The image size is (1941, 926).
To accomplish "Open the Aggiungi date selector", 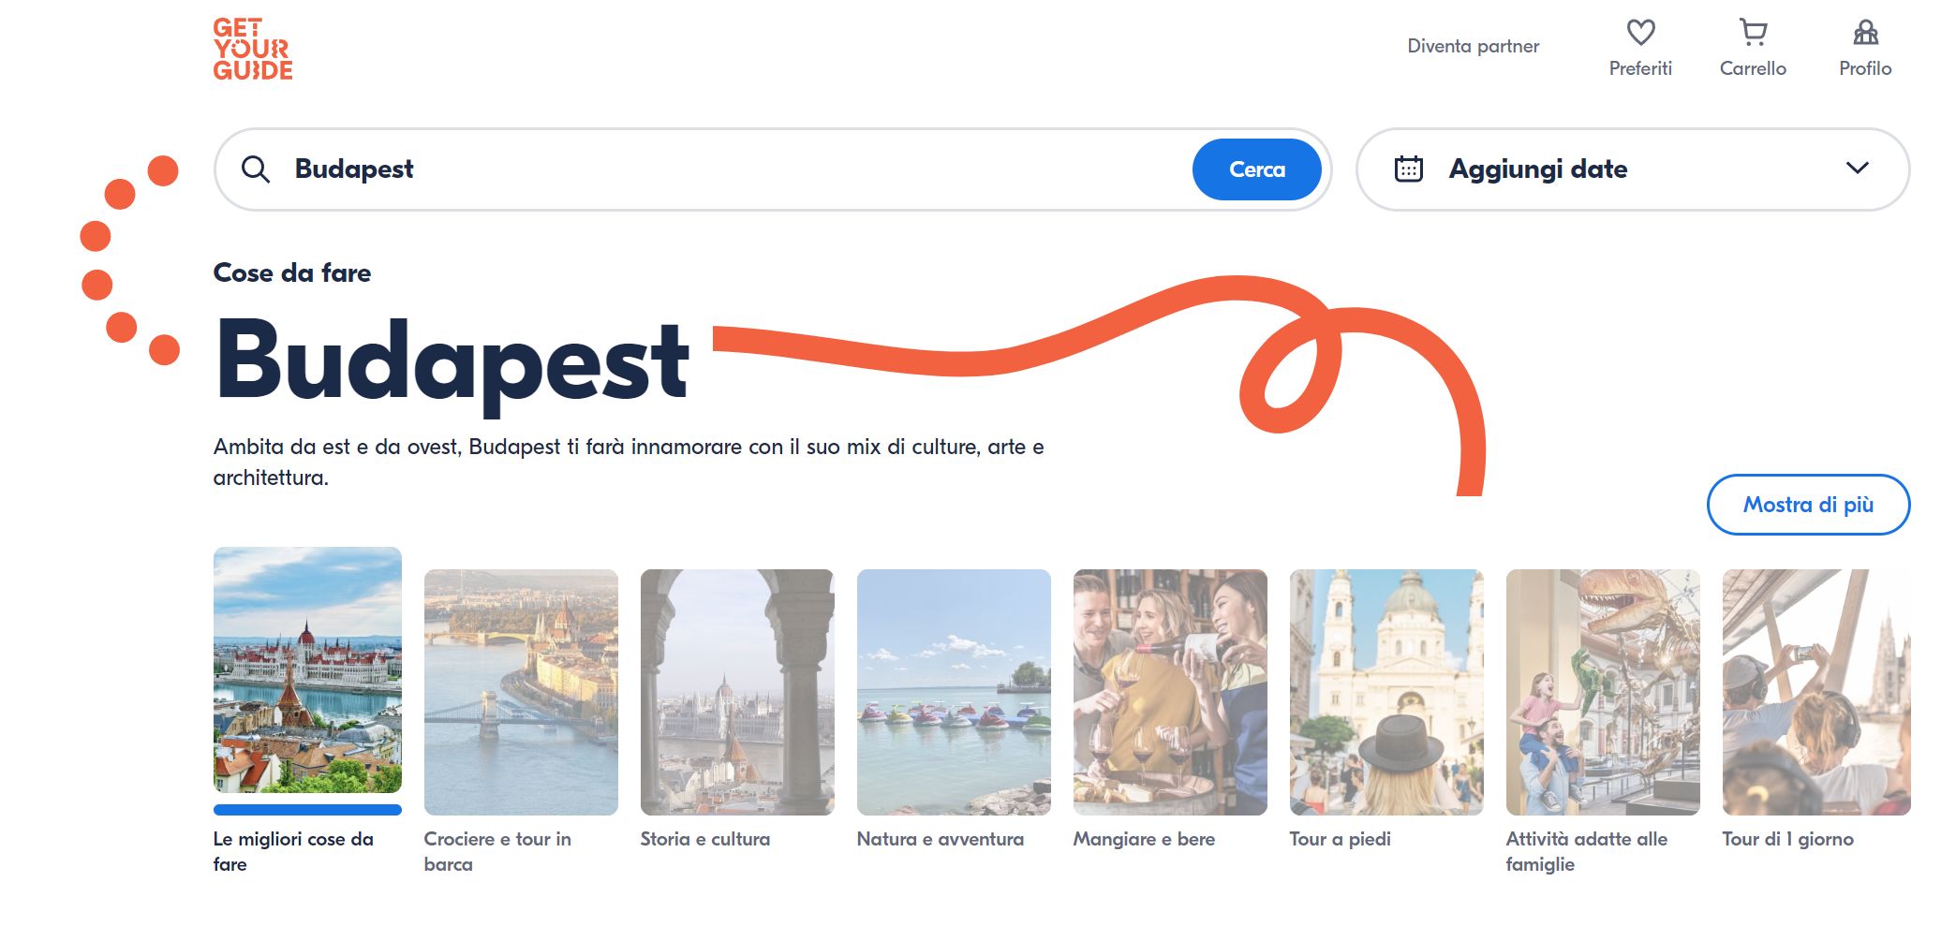I will (1633, 169).
